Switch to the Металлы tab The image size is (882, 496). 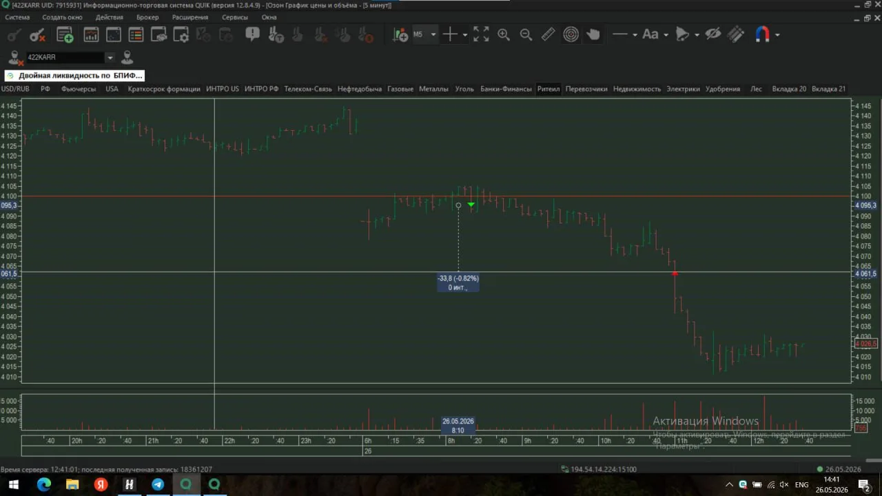point(433,89)
